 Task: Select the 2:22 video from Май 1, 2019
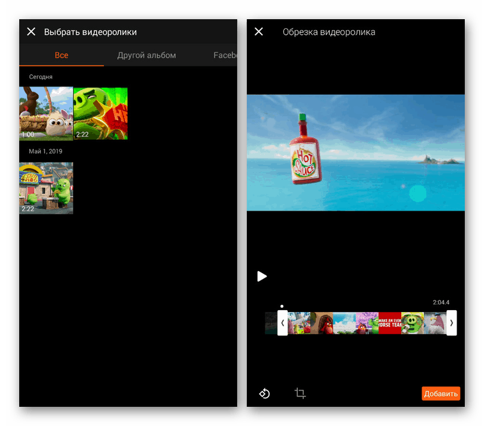pyautogui.click(x=46, y=188)
